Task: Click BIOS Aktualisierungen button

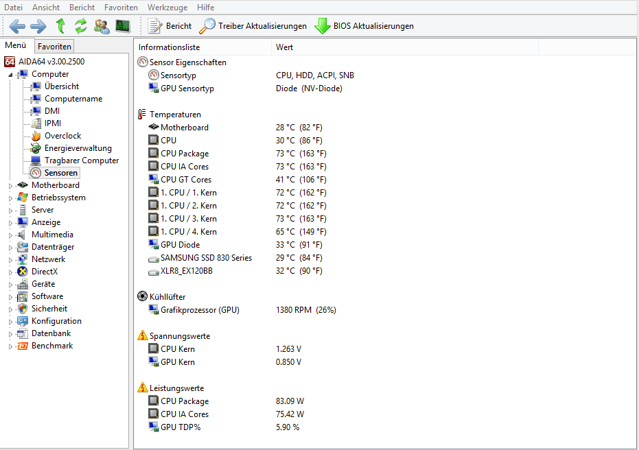Action: (x=364, y=26)
